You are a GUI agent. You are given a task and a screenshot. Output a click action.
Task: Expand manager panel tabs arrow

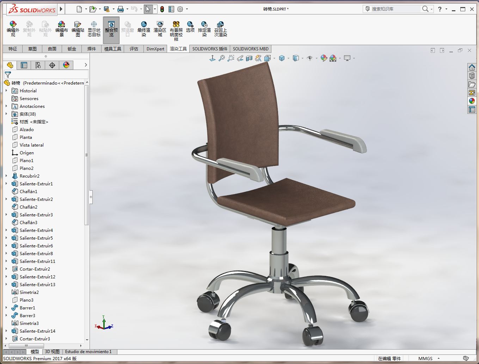(x=86, y=65)
